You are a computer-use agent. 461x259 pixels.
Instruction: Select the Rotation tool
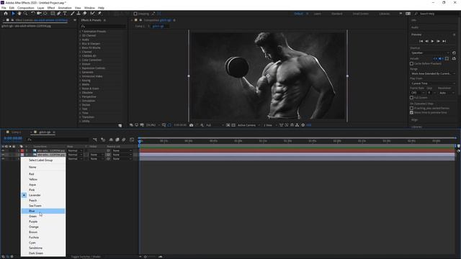tap(33, 14)
